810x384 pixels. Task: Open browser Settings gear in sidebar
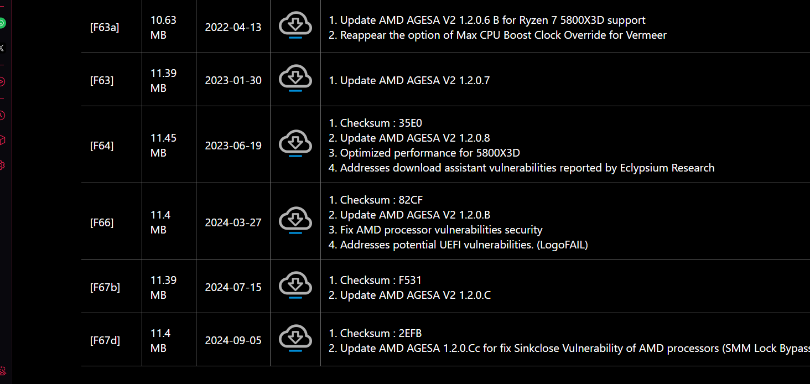tap(2, 165)
